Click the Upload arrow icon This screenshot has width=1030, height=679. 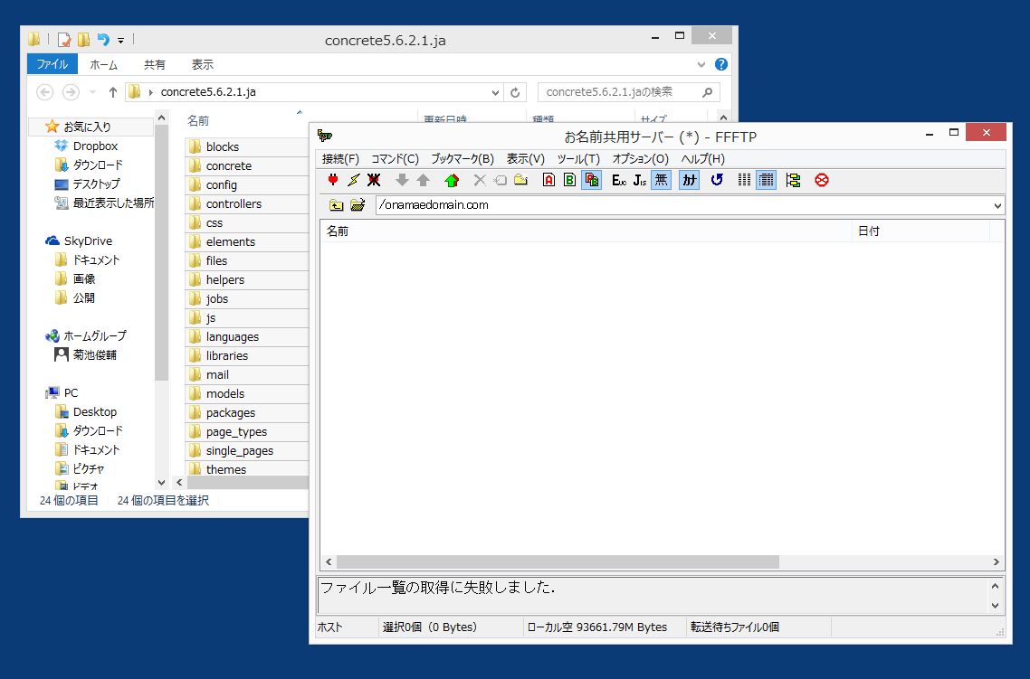423,180
